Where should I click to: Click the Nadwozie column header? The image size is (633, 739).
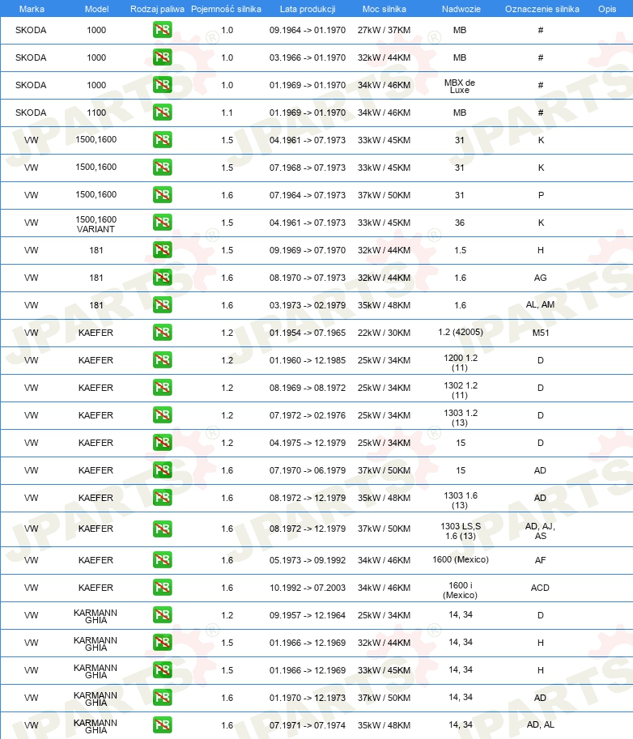pyautogui.click(x=461, y=9)
